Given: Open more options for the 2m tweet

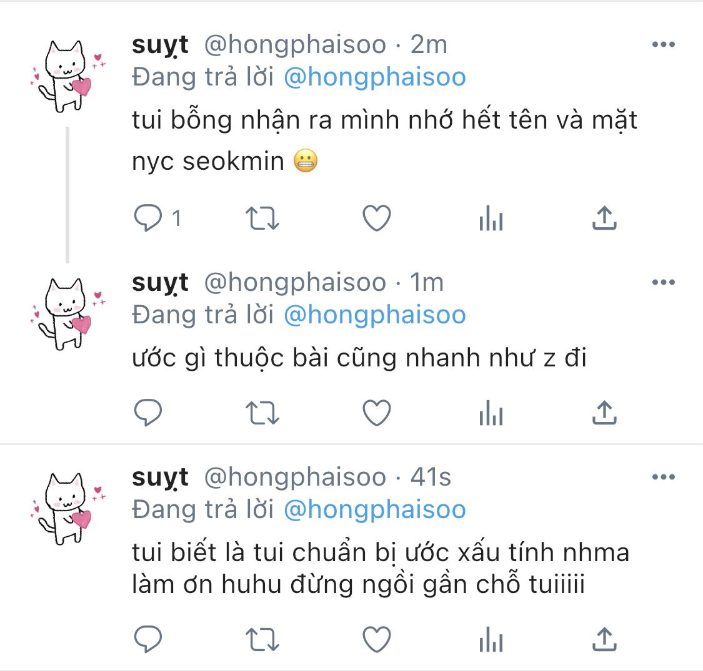Looking at the screenshot, I should [664, 44].
